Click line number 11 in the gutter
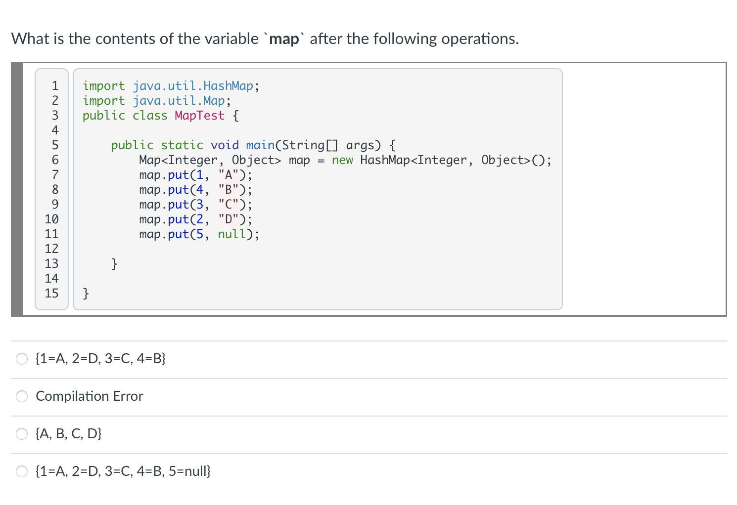The image size is (737, 505). pos(51,234)
